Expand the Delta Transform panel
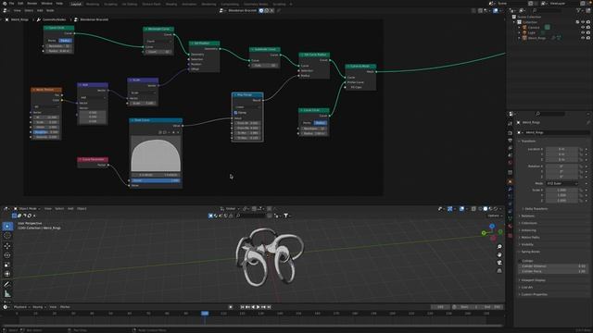 click(x=536, y=209)
